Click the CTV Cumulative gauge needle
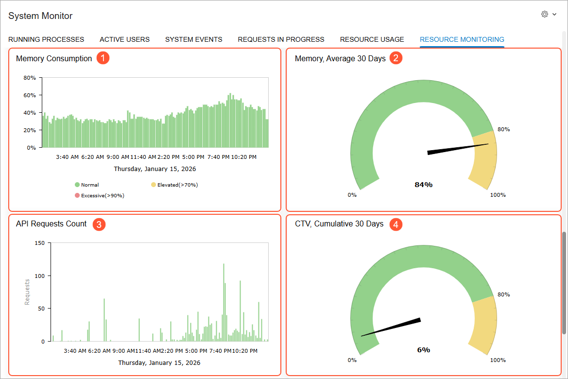The image size is (568, 379). click(x=391, y=327)
